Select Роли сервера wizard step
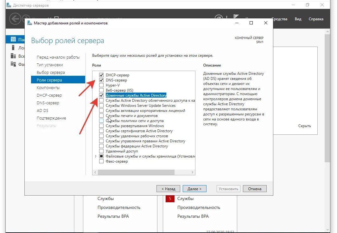The width and height of the screenshot is (337, 233). [58, 80]
